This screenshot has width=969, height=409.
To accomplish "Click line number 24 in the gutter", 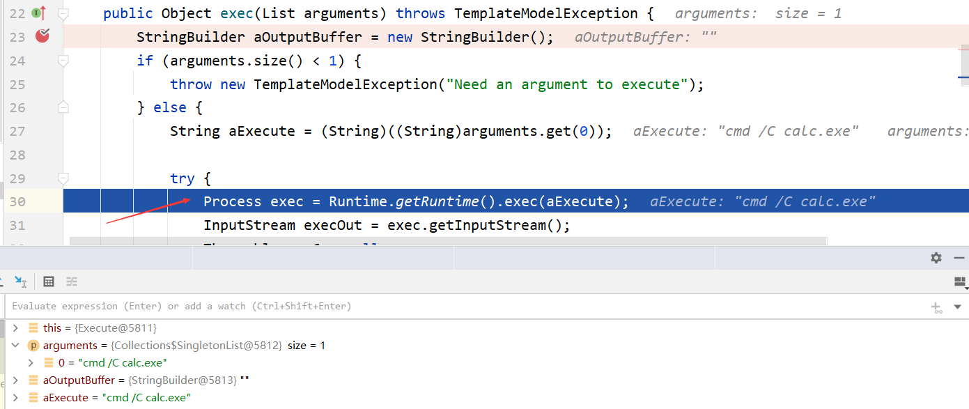I will 16,61.
